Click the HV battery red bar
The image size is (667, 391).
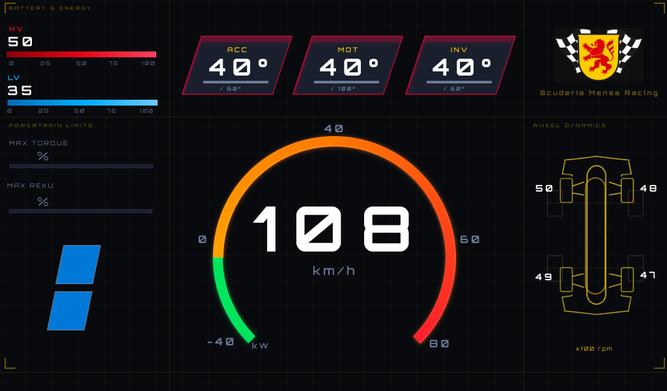point(81,55)
